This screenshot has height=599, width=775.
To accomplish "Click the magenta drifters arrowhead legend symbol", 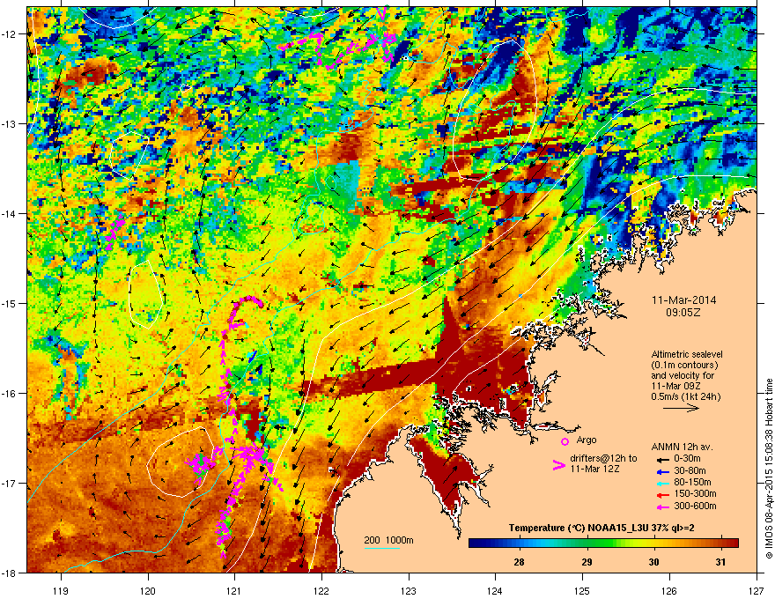I will point(558,465).
